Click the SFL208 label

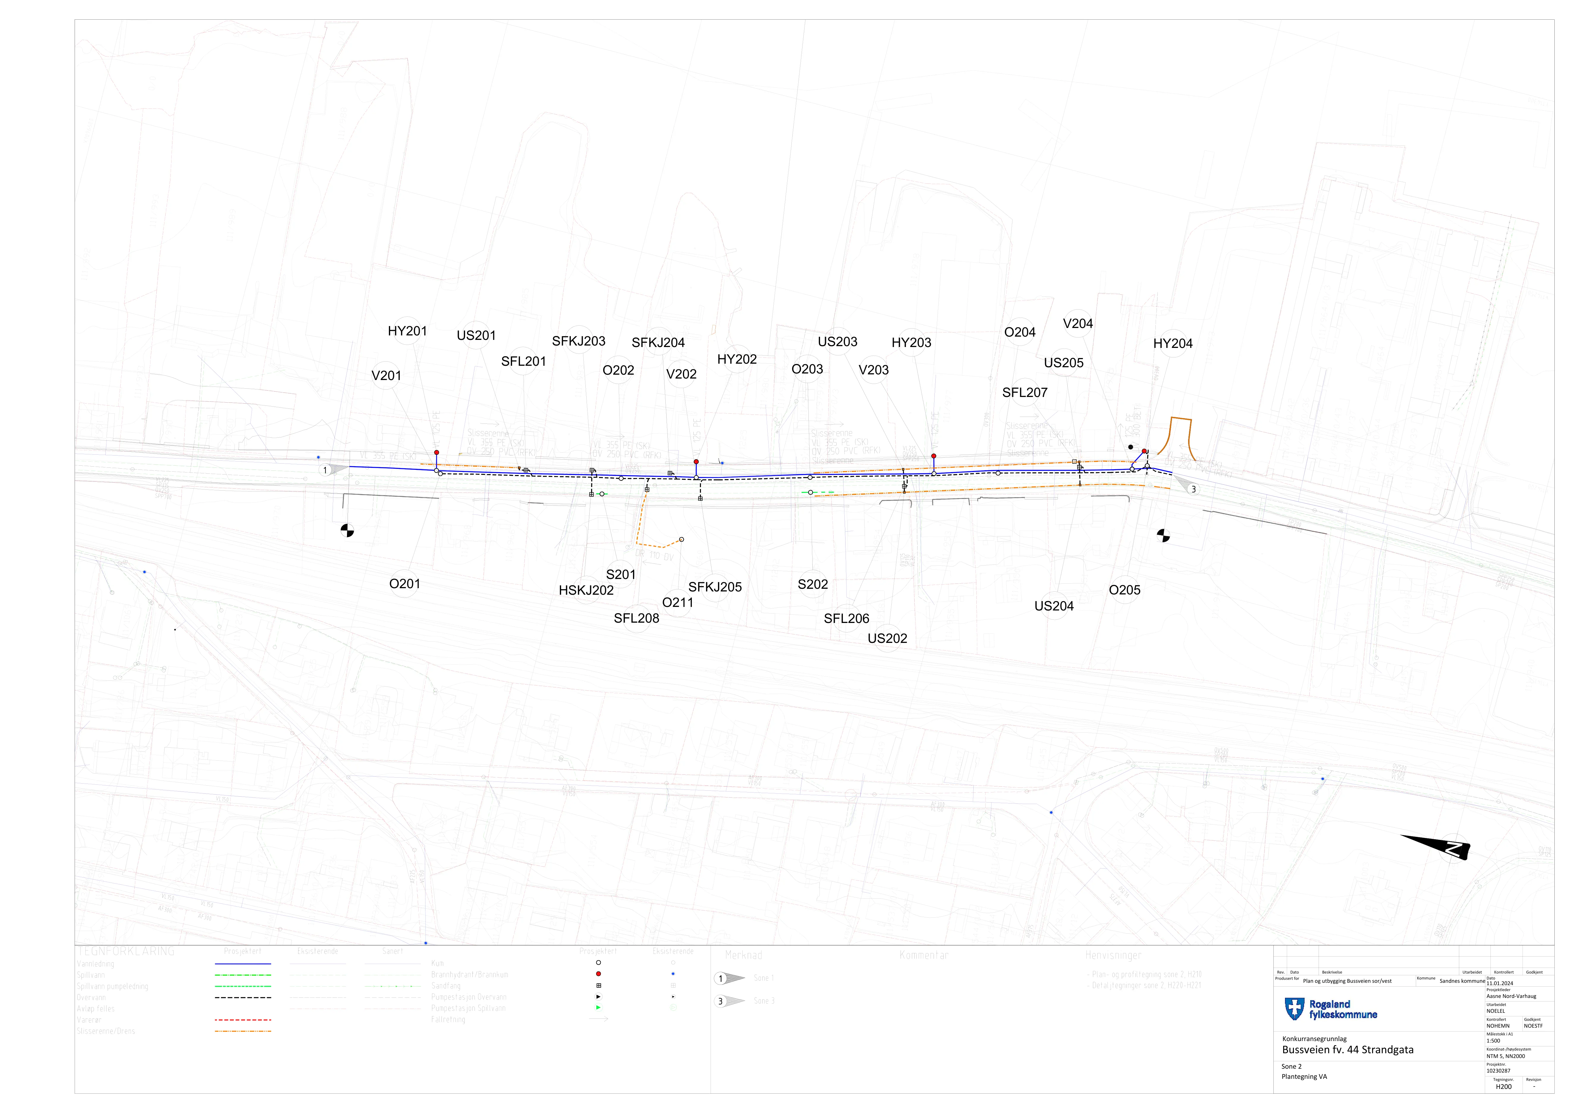(x=637, y=618)
